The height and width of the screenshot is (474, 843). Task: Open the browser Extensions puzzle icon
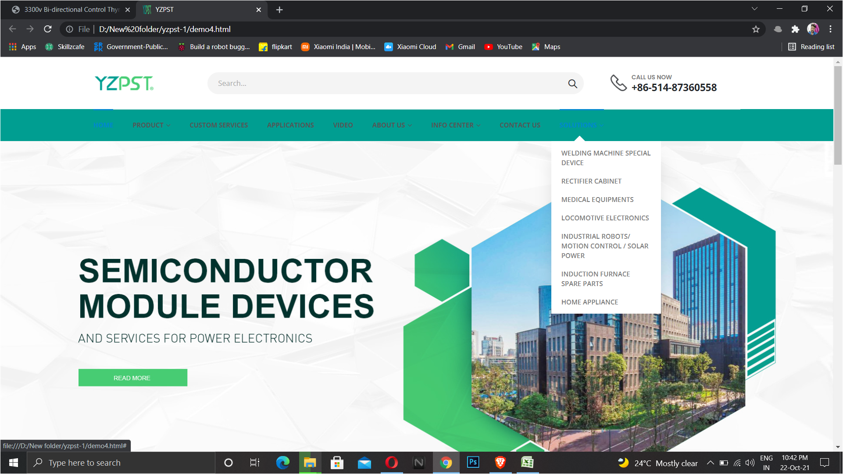[x=795, y=29]
